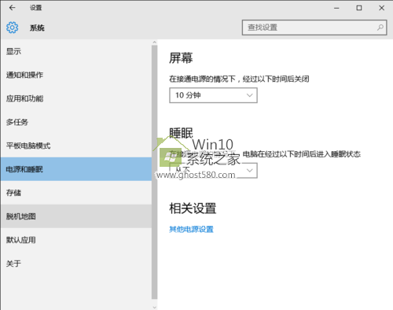Select 应用和功能 in sidebar
The width and height of the screenshot is (393, 310).
pyautogui.click(x=76, y=98)
